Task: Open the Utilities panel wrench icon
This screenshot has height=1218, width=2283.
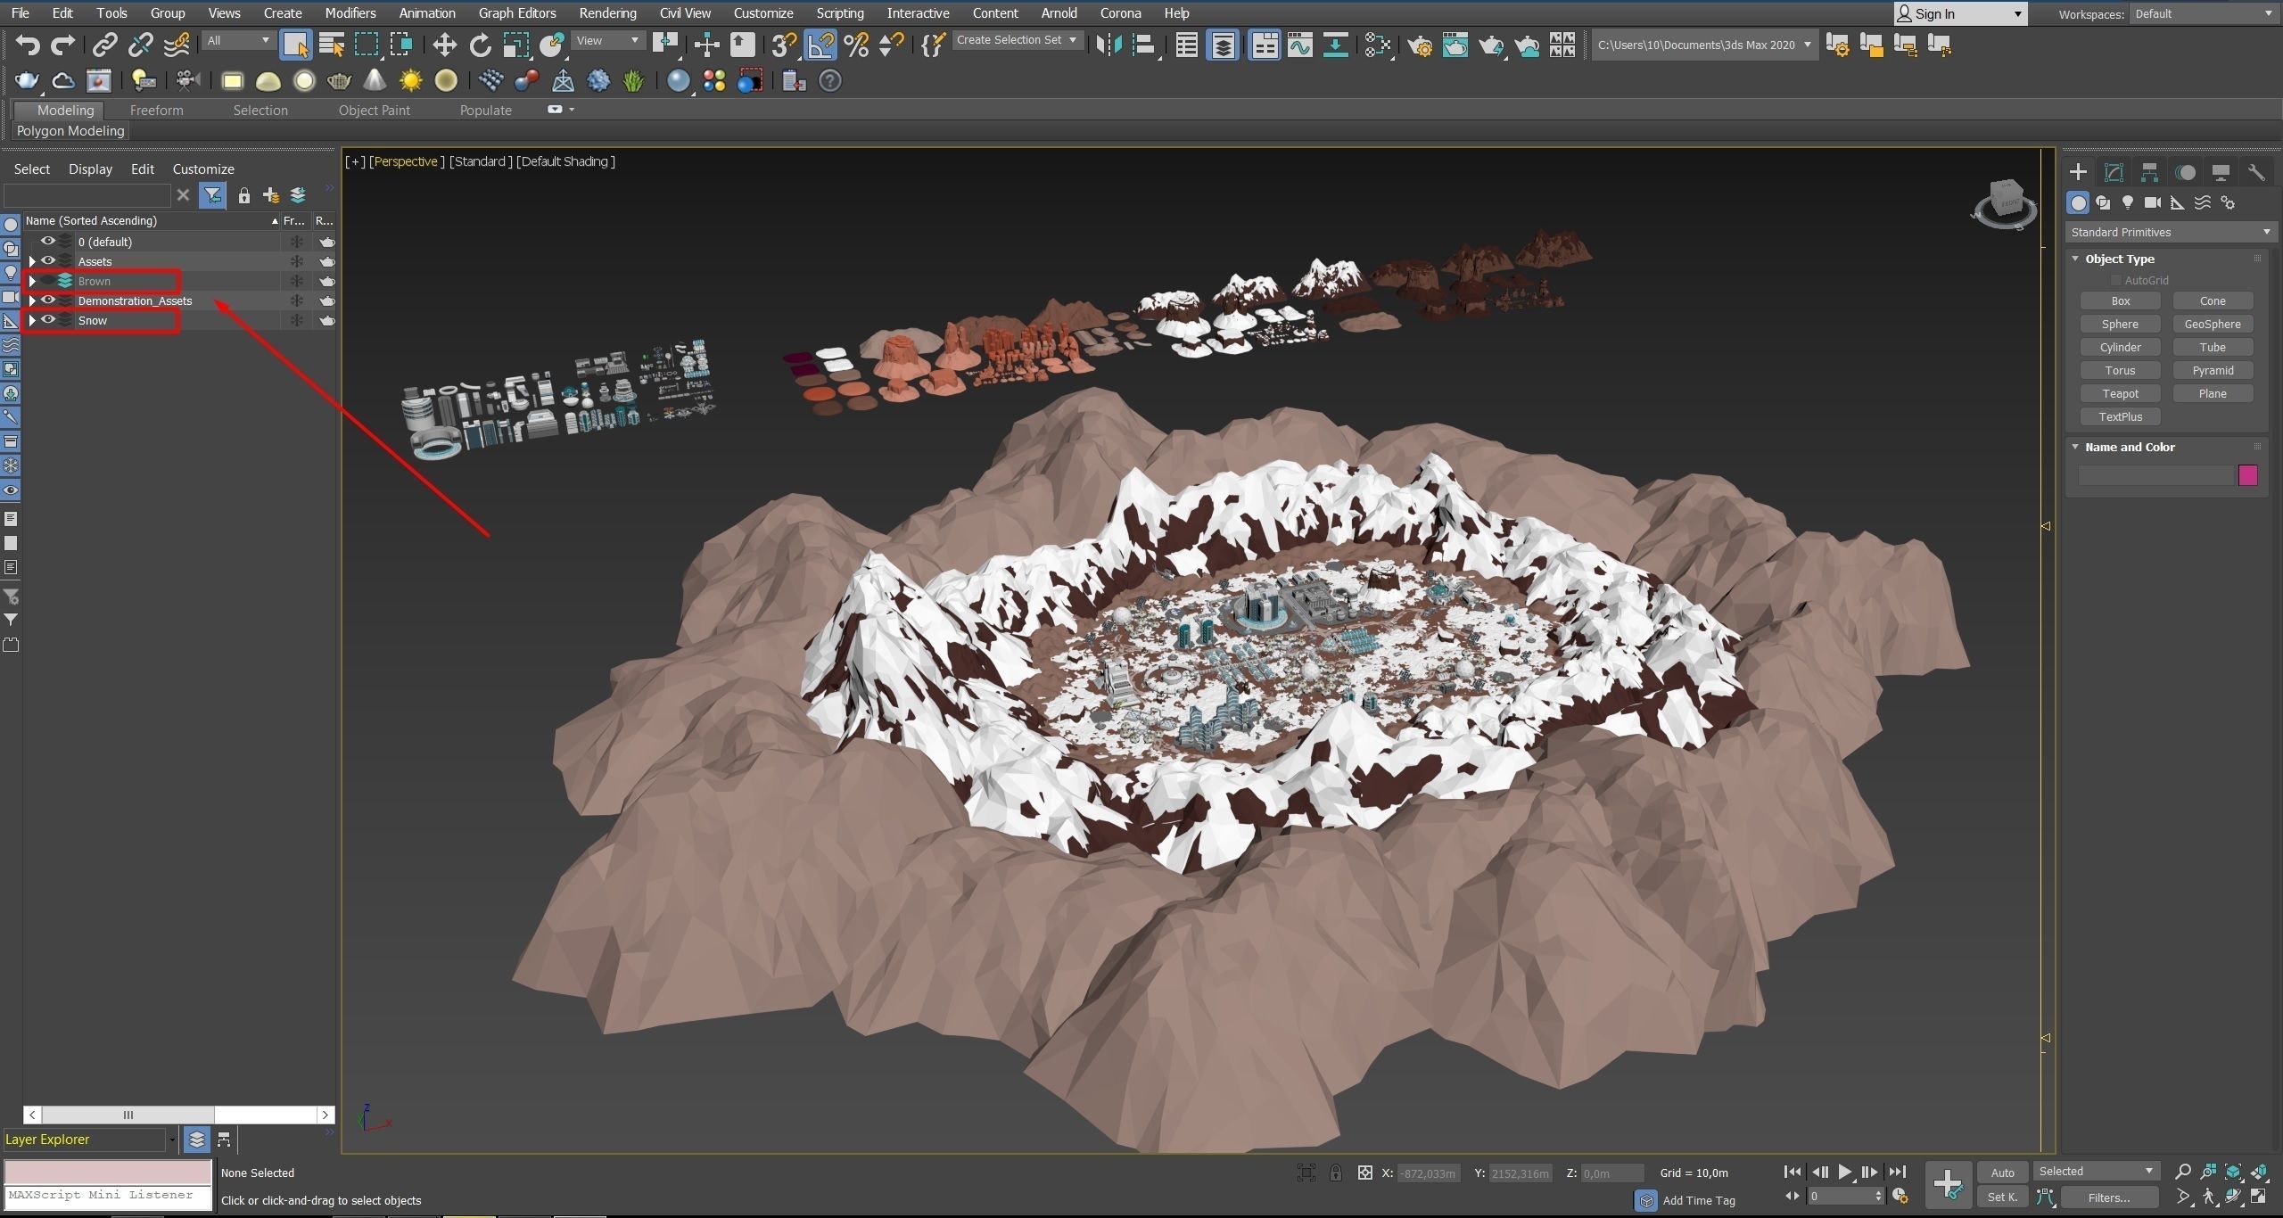Action: pyautogui.click(x=2256, y=172)
